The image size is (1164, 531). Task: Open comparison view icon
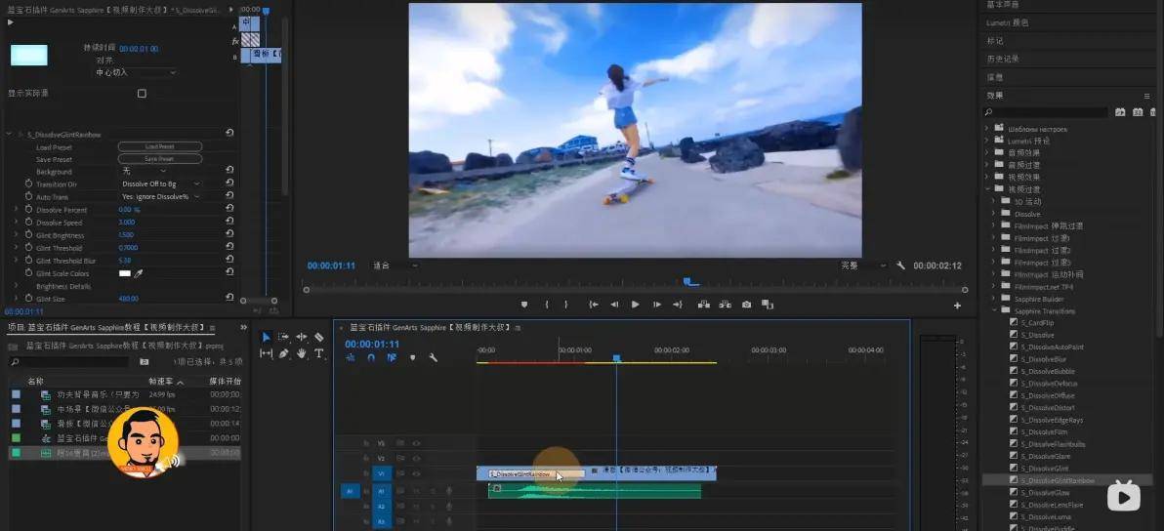(768, 305)
